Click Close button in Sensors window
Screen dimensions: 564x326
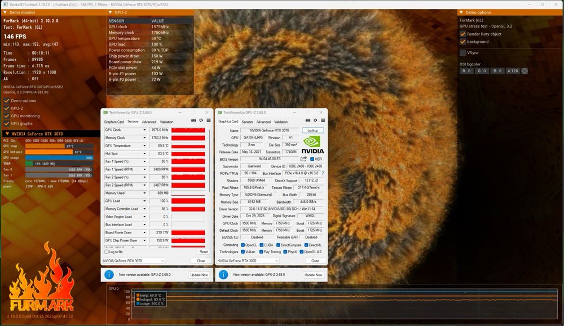click(201, 261)
